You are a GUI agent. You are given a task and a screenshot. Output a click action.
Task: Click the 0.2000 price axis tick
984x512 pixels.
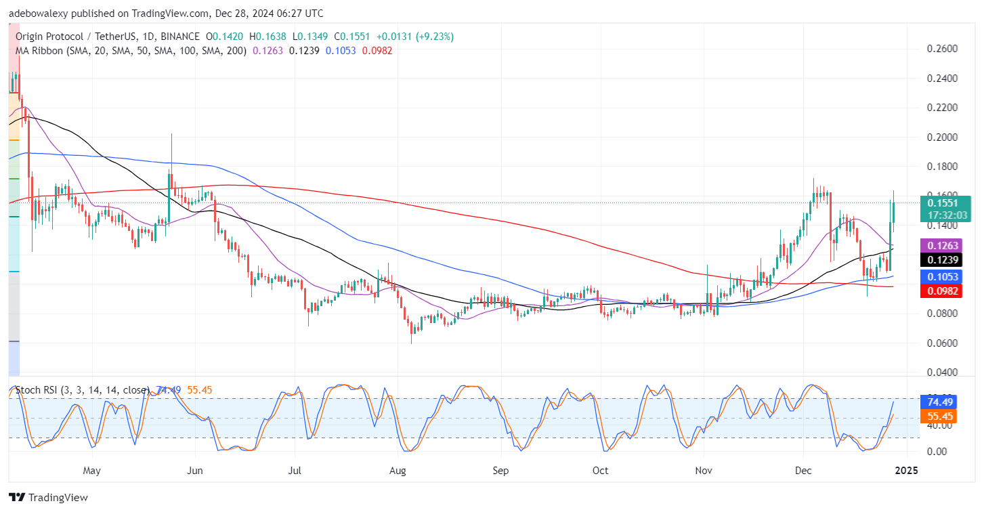942,137
